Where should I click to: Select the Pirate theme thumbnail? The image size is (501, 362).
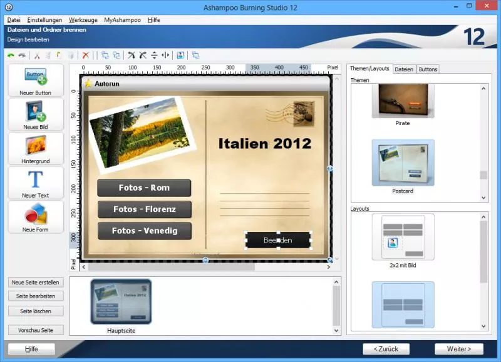pyautogui.click(x=403, y=101)
